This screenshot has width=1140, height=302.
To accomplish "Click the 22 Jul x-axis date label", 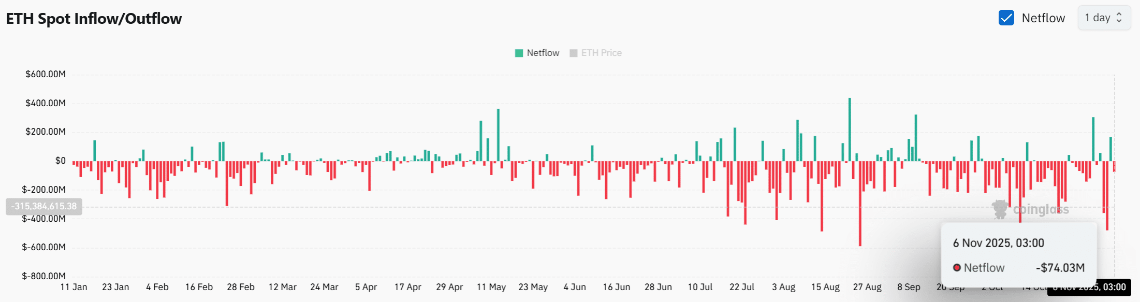I will tap(741, 287).
